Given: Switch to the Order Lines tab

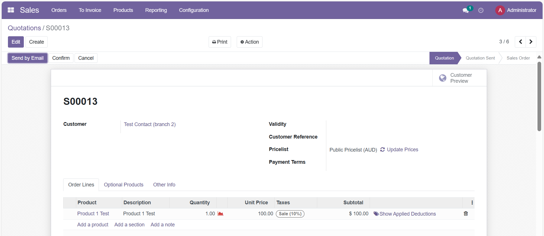Looking at the screenshot, I should point(81,185).
